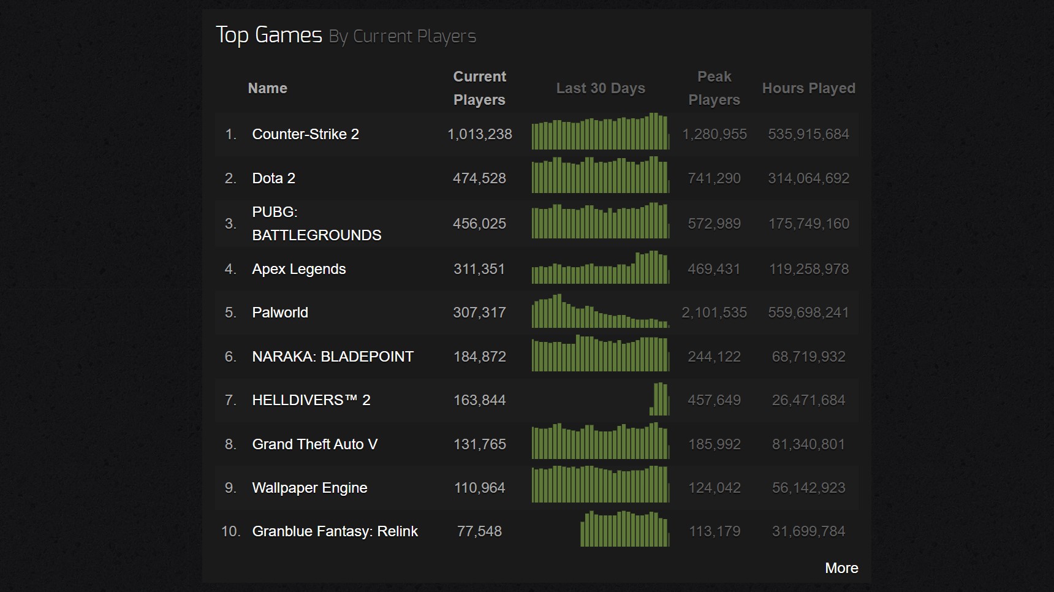Select current players value 110,964

pyautogui.click(x=479, y=488)
